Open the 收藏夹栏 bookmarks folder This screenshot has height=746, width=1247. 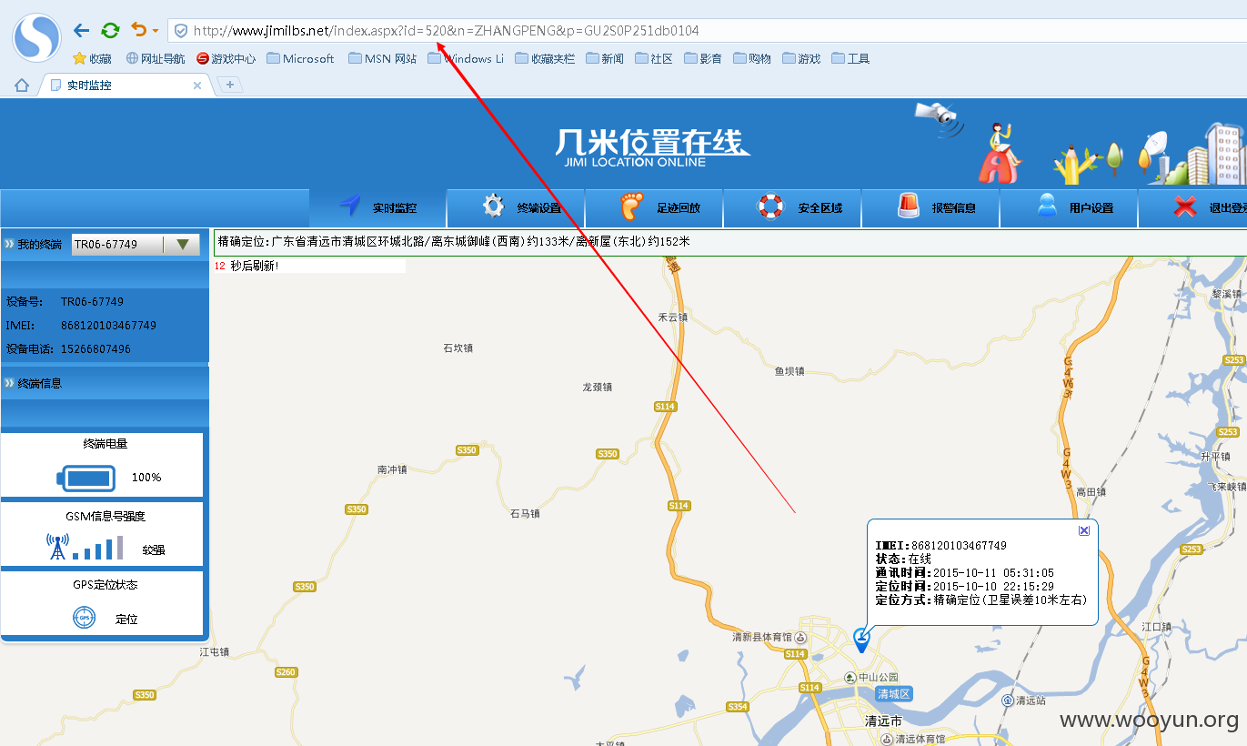click(545, 58)
